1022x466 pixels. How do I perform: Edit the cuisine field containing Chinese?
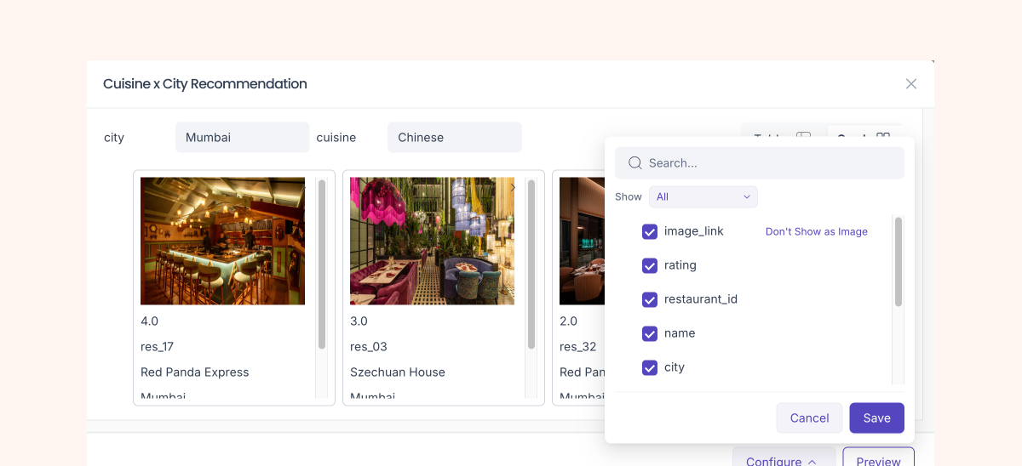(454, 138)
